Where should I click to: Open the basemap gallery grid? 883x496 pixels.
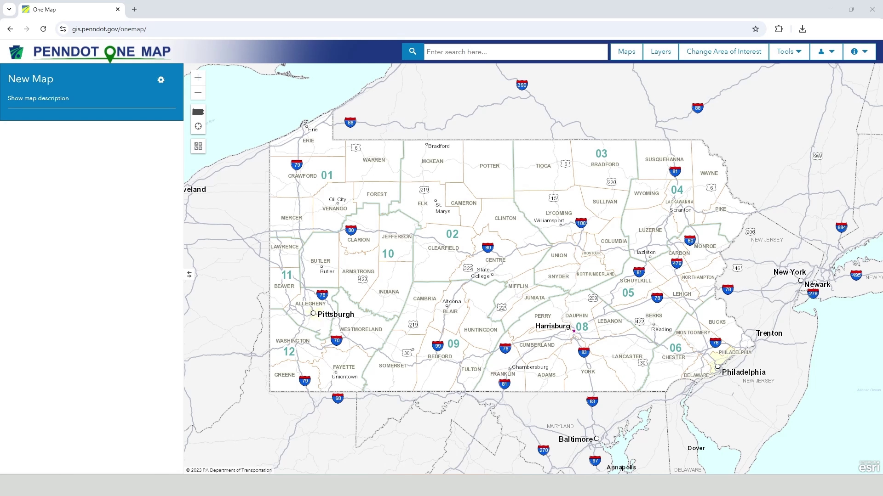[x=198, y=146]
